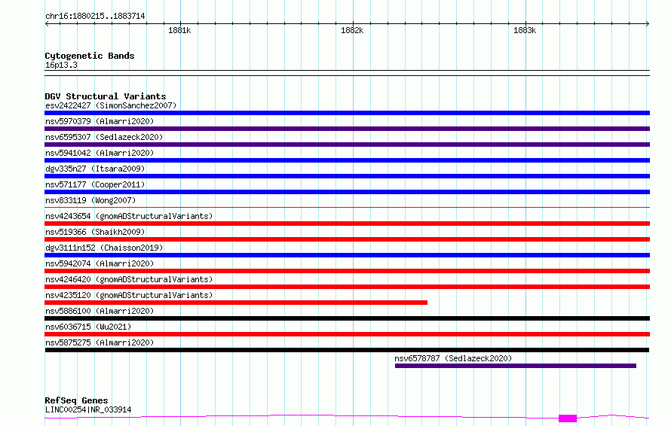Click the red bar under nsv4243654
This screenshot has width=671, height=426.
(347, 224)
